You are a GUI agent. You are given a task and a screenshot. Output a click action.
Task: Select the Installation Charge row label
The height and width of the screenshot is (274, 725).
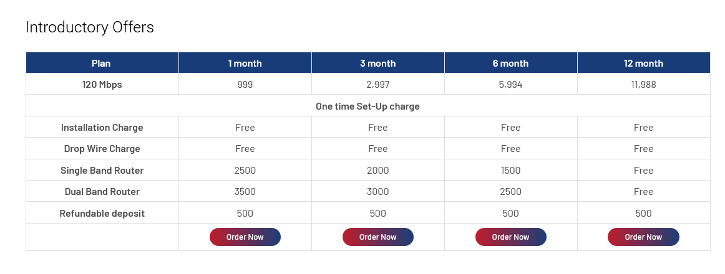click(x=102, y=128)
